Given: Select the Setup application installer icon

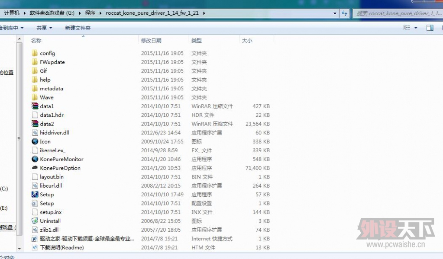Looking at the screenshot, I should [x=35, y=195].
